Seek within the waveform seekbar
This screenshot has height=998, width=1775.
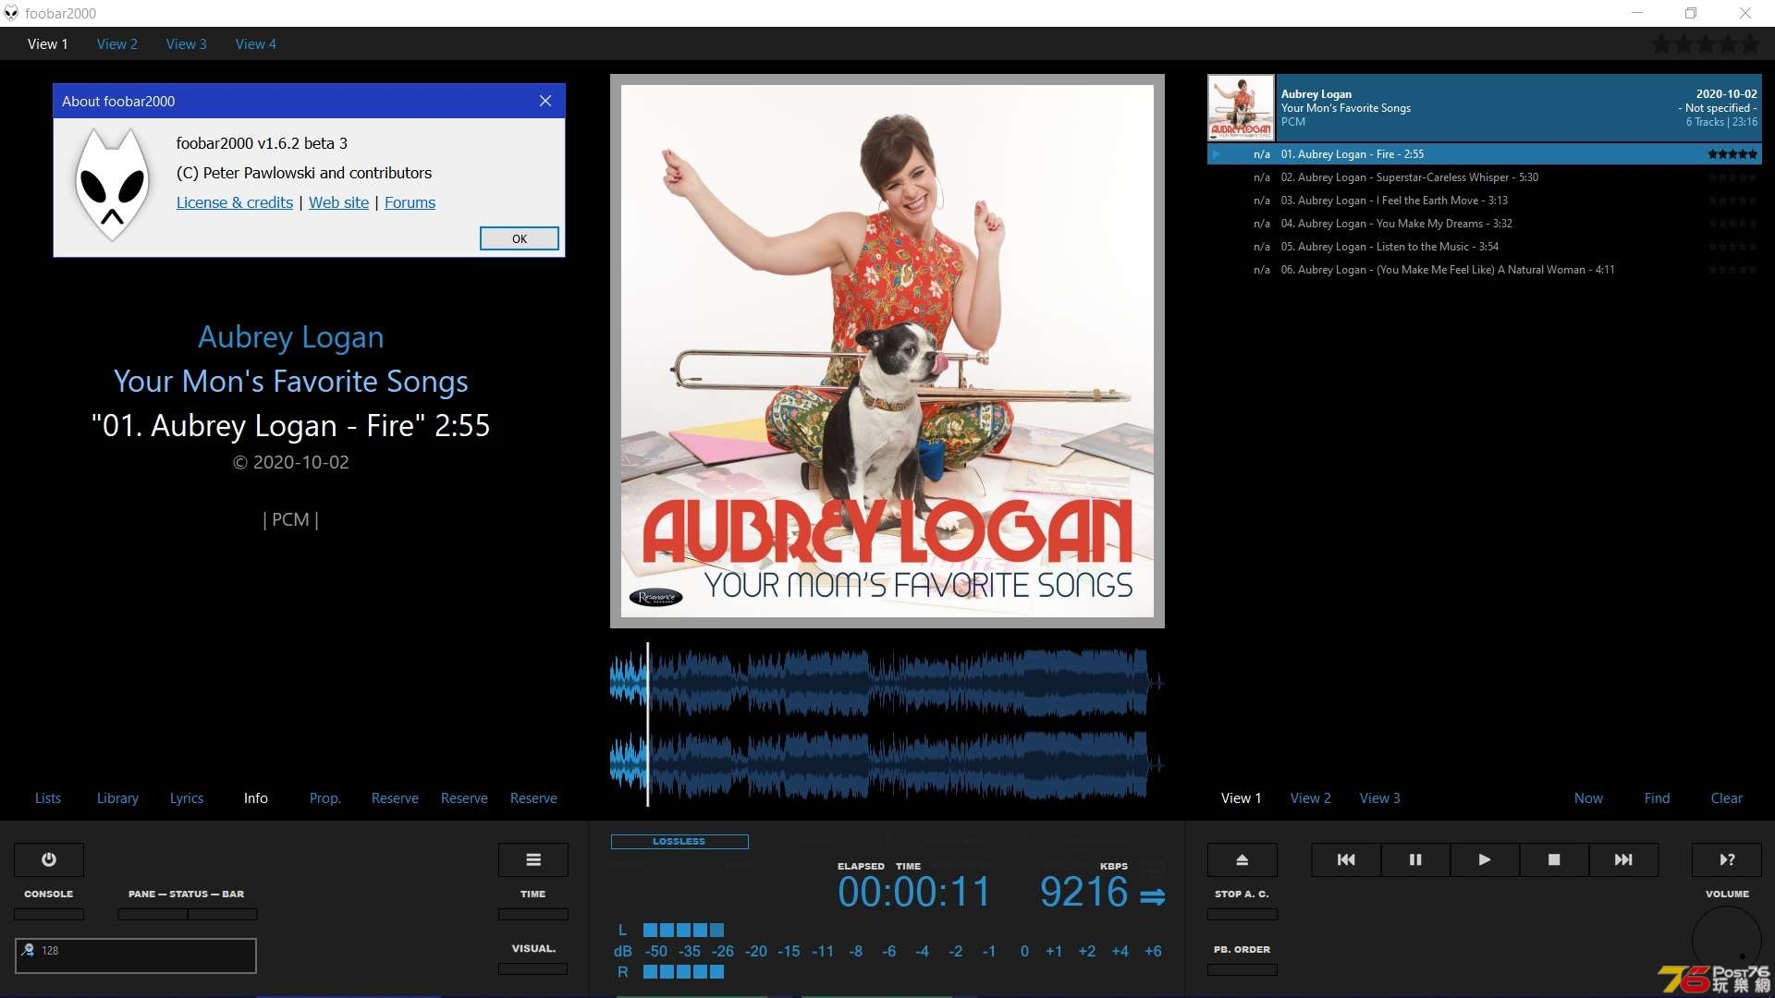(887, 724)
